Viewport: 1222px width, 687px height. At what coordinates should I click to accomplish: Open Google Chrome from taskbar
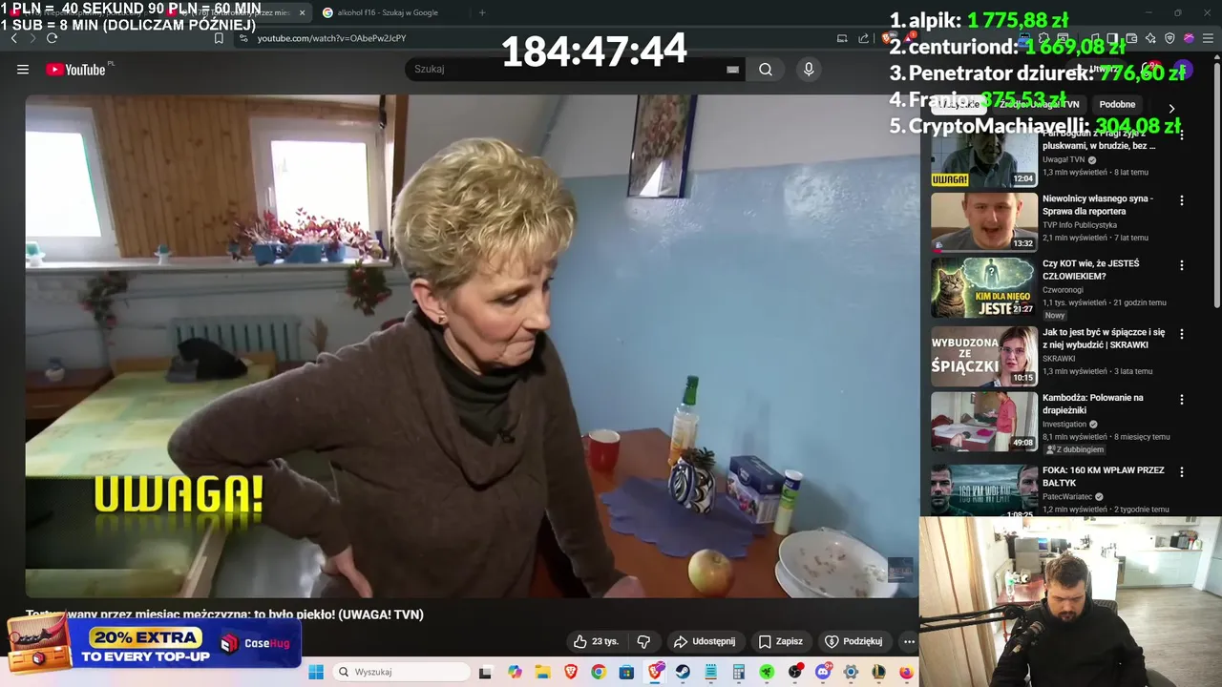pos(599,673)
